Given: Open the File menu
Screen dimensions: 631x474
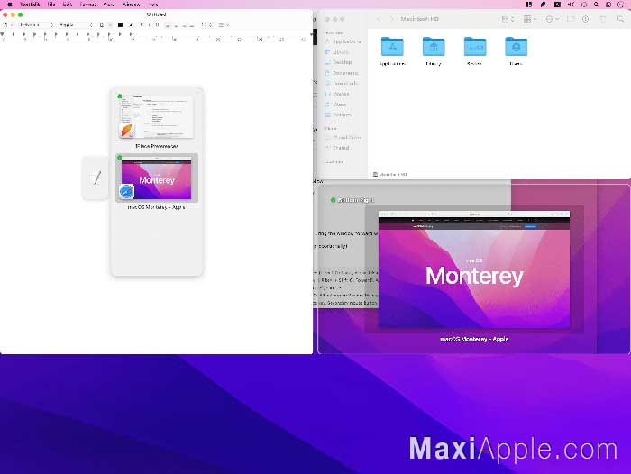Looking at the screenshot, I should [51, 5].
